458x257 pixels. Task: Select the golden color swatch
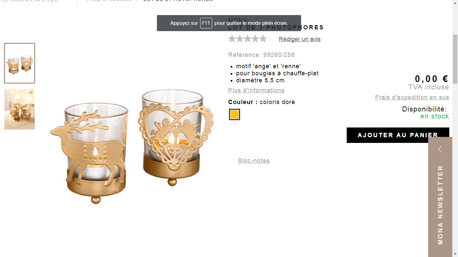234,114
